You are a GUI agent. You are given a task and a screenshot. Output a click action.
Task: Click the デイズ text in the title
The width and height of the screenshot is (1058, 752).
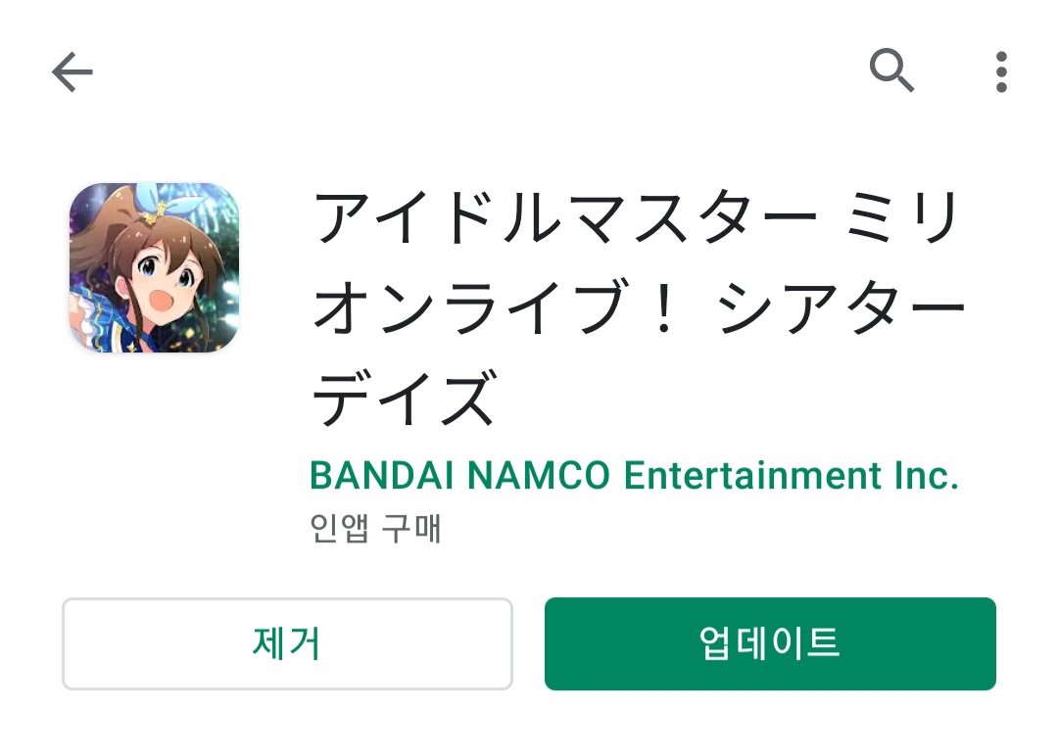[x=405, y=399]
